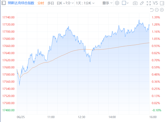Switch to the 多日 tab
This screenshot has height=122, width=165.
[x=51, y=3]
